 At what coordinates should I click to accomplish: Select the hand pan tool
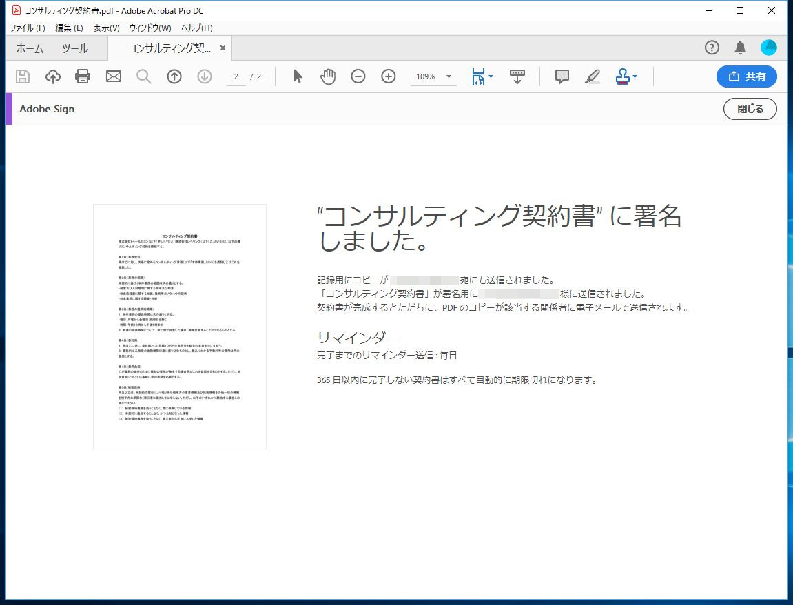(328, 76)
